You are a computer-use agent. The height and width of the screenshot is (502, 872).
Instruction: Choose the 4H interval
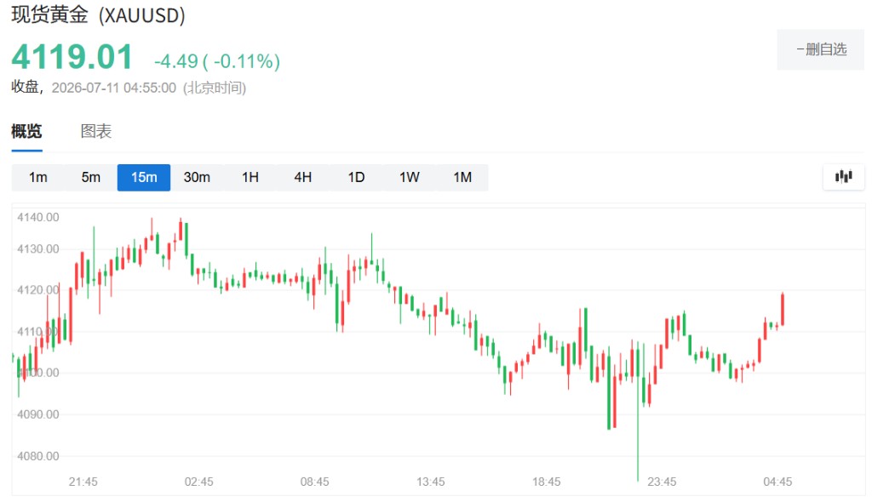tap(303, 177)
